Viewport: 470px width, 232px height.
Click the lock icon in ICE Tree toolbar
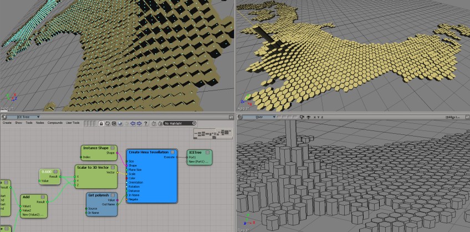tap(101, 123)
